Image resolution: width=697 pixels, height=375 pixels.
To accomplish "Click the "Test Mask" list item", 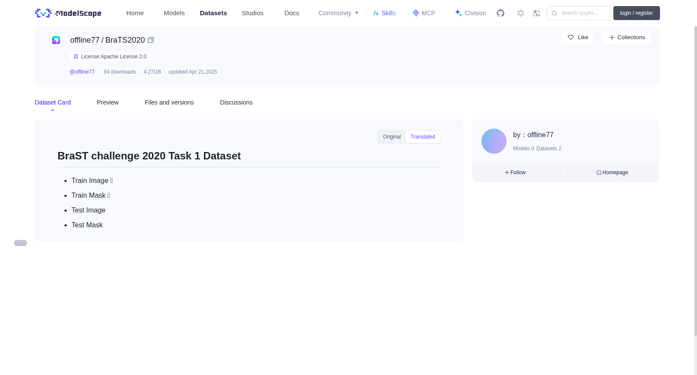I will click(87, 225).
